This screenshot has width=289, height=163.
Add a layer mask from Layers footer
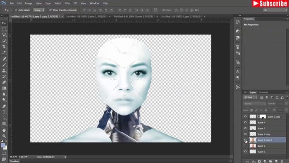259,161
